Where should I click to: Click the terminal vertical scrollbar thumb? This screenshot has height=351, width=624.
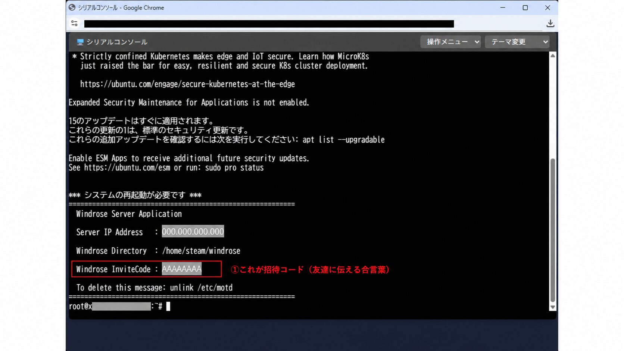[553, 231]
